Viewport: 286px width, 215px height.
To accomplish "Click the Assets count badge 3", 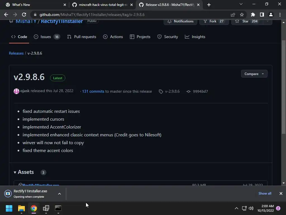I will pos(43,172).
